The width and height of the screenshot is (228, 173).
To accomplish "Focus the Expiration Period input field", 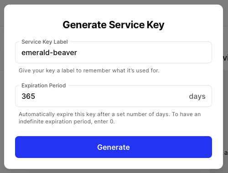I will [114, 96].
